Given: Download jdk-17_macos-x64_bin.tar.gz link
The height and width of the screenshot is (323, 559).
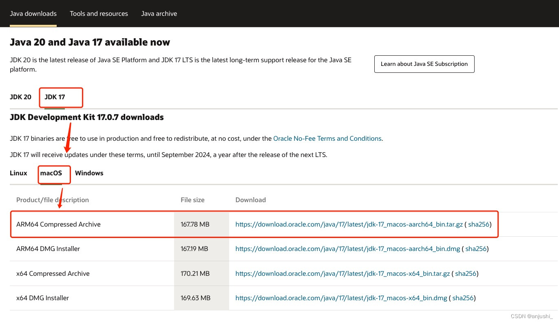Looking at the screenshot, I should click(342, 273).
